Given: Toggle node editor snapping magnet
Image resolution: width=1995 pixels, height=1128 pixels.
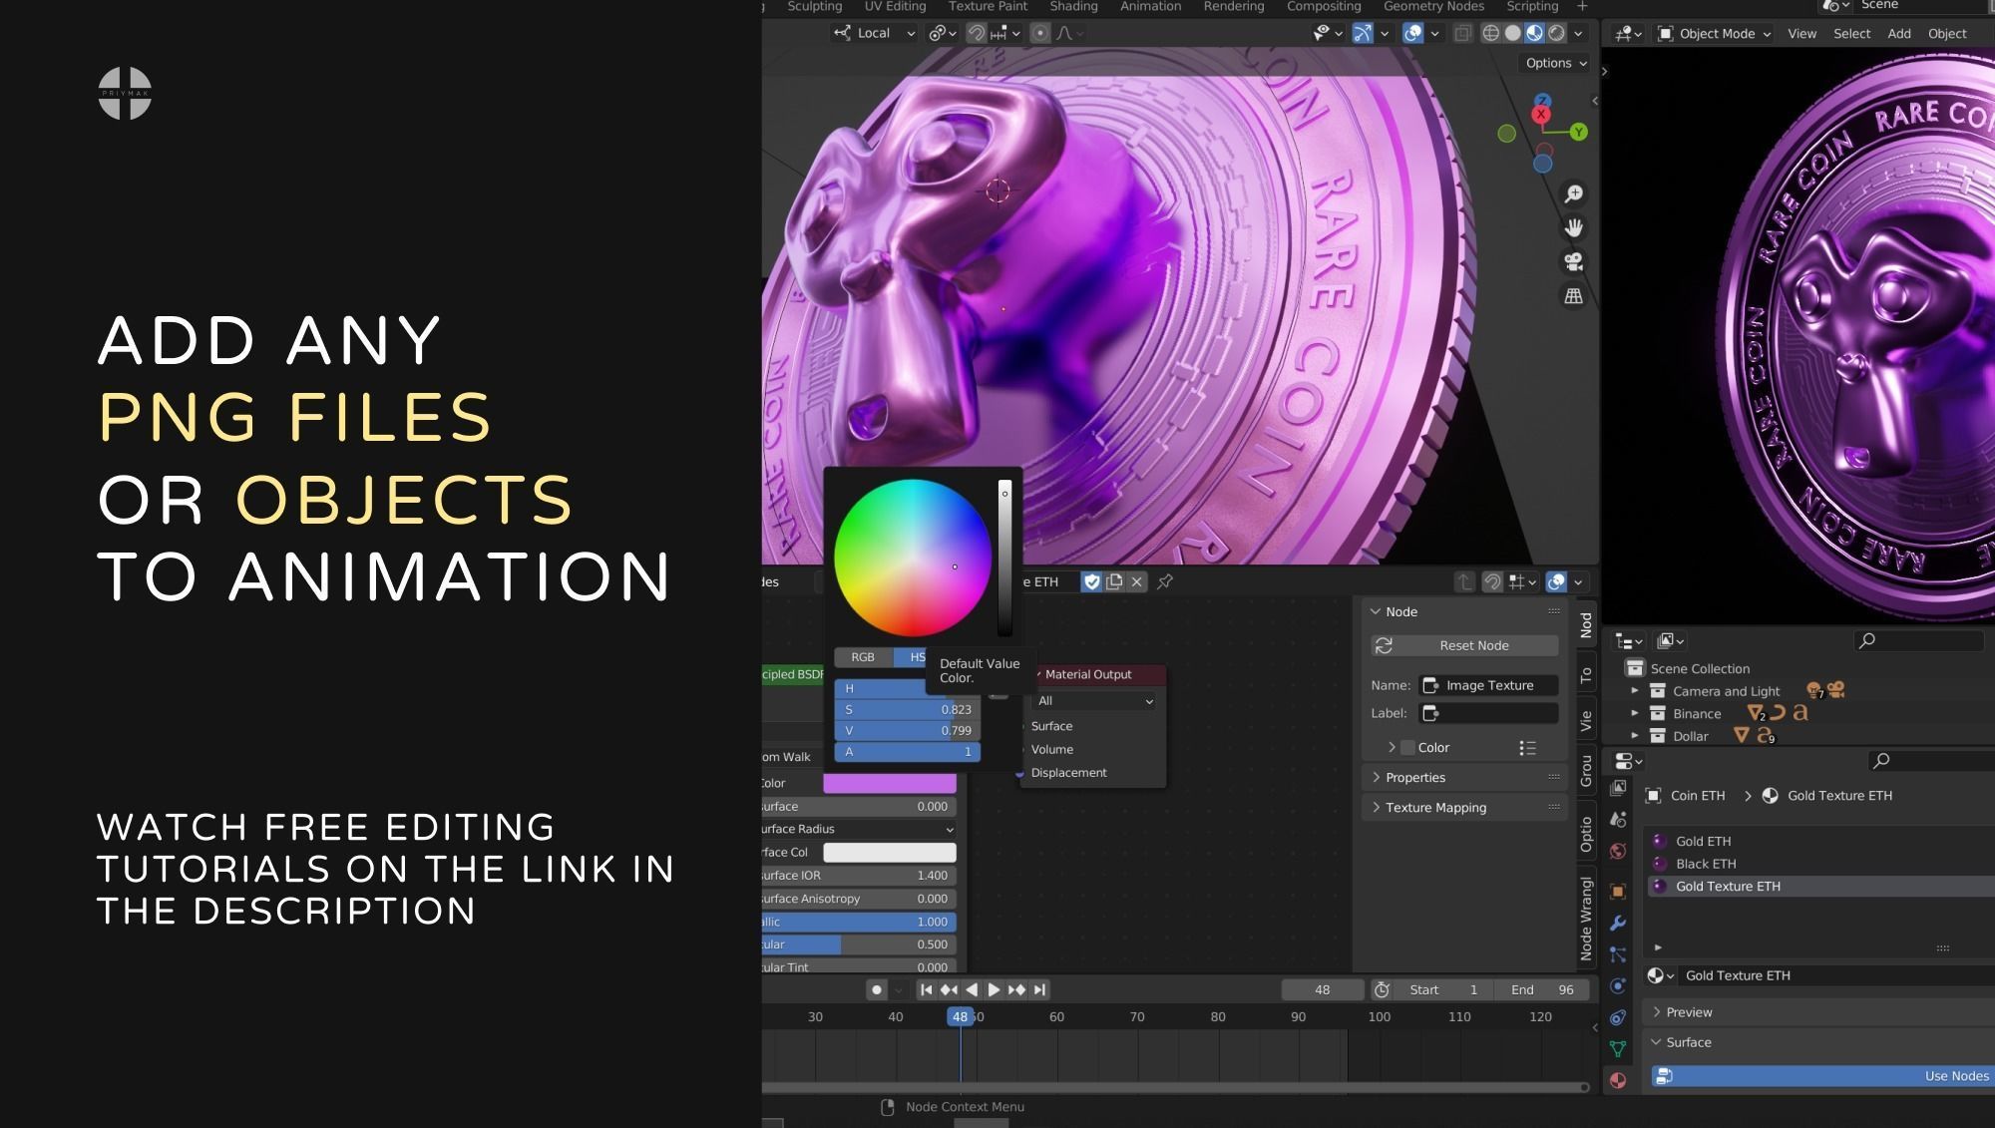Looking at the screenshot, I should [x=1492, y=581].
